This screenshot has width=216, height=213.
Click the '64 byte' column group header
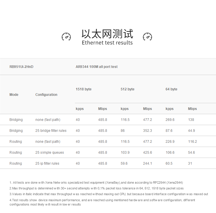pos(171,89)
